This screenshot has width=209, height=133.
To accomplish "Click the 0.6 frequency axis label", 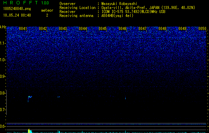I will pos(3,126).
